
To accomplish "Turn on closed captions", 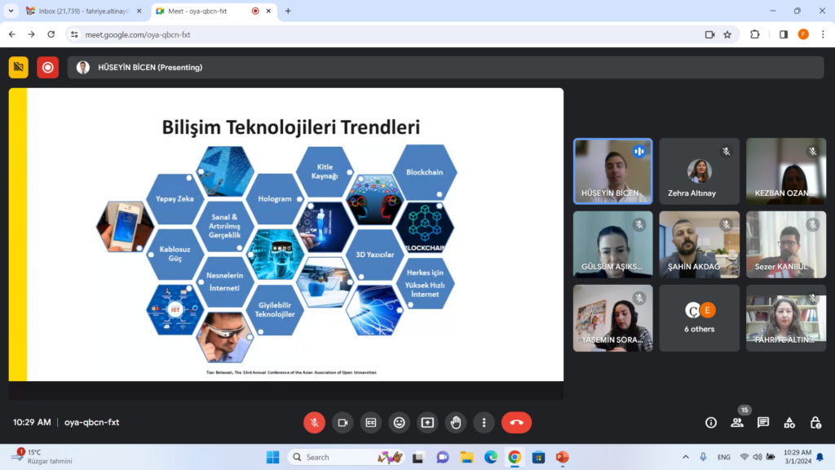I will pyautogui.click(x=371, y=423).
